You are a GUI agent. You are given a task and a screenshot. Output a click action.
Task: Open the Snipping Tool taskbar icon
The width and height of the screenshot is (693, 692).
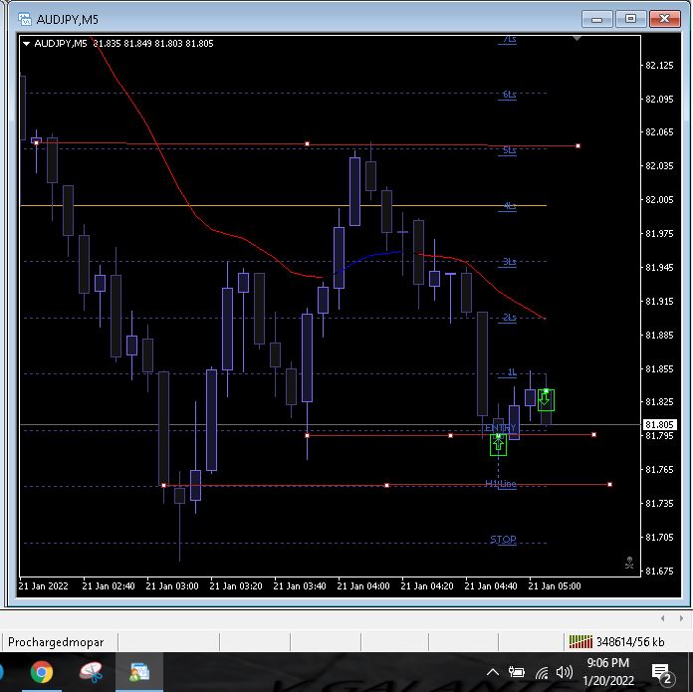(91, 672)
